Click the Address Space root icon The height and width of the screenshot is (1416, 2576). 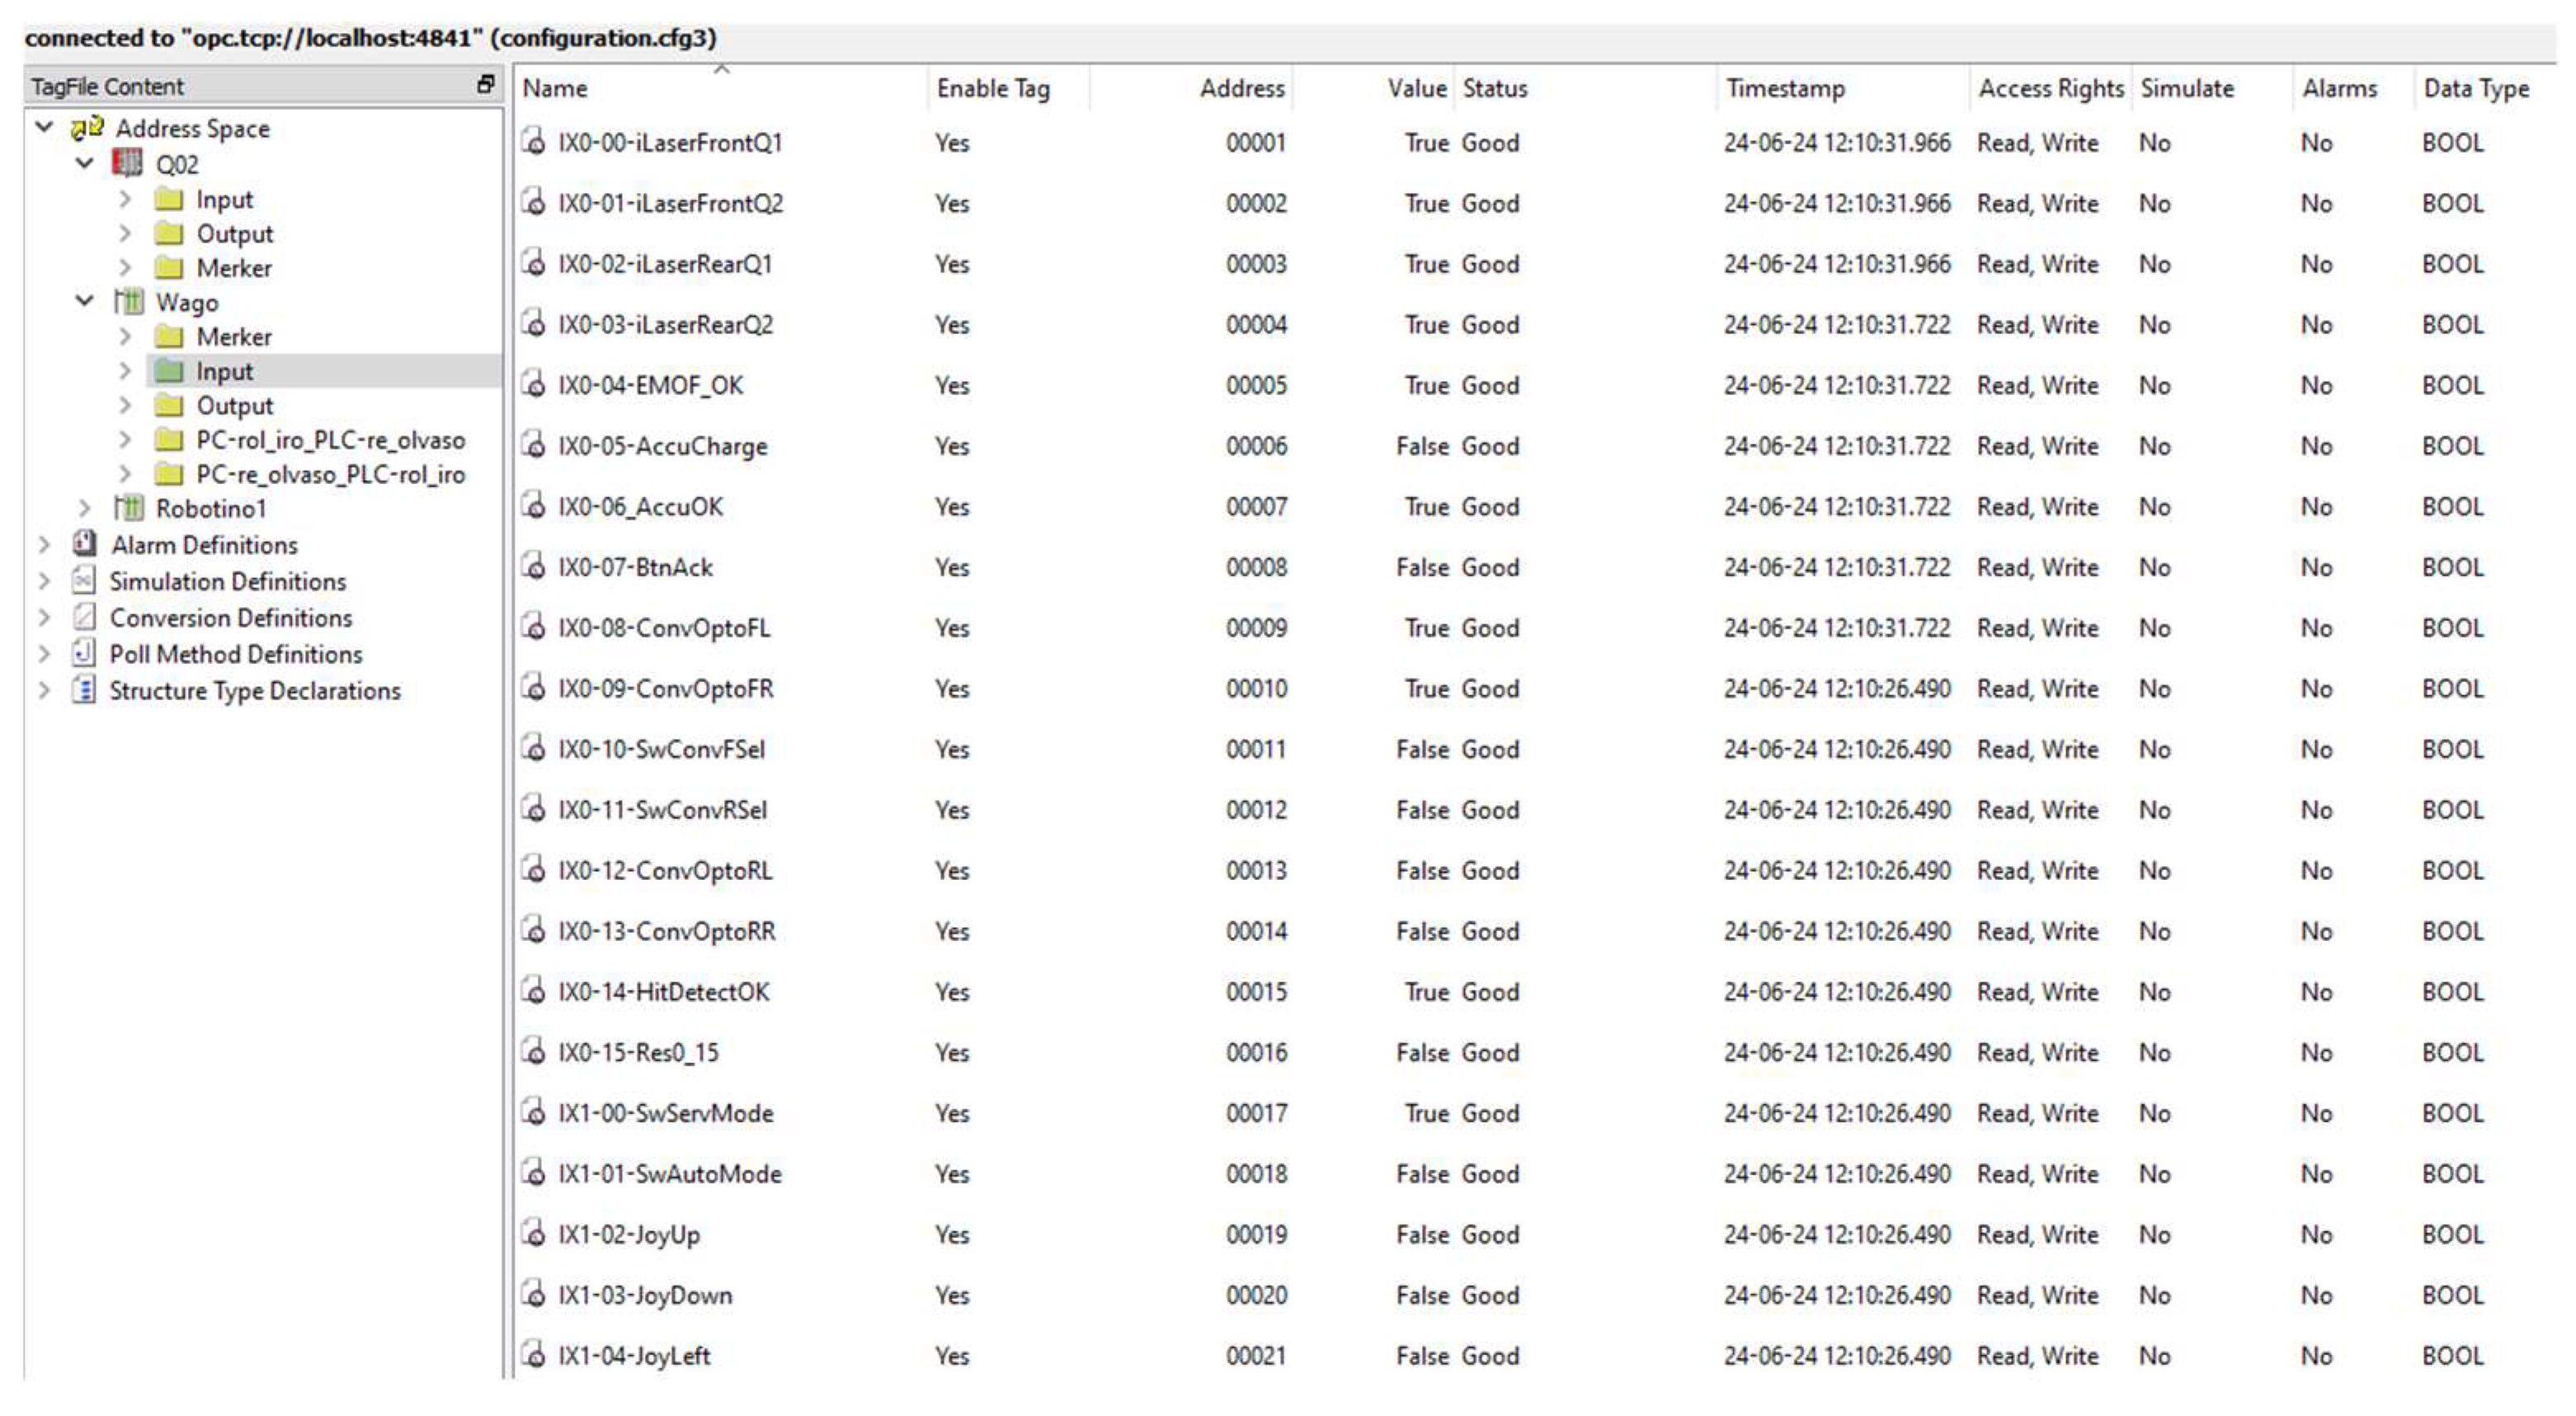pyautogui.click(x=87, y=127)
